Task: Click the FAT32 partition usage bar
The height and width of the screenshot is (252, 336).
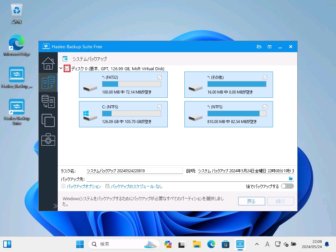Action: pyautogui.click(x=132, y=84)
